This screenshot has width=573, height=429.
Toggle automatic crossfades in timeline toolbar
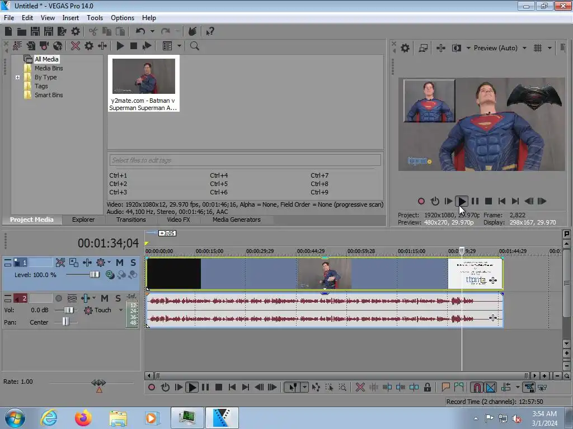(x=491, y=388)
